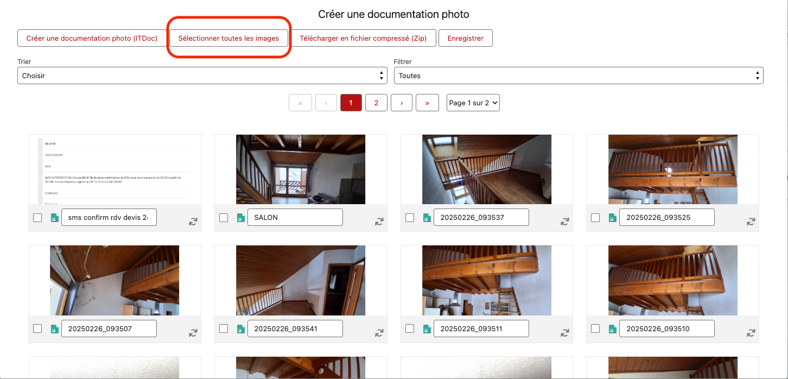
Task: Edit the 20250226_093525 name field
Action: click(667, 217)
